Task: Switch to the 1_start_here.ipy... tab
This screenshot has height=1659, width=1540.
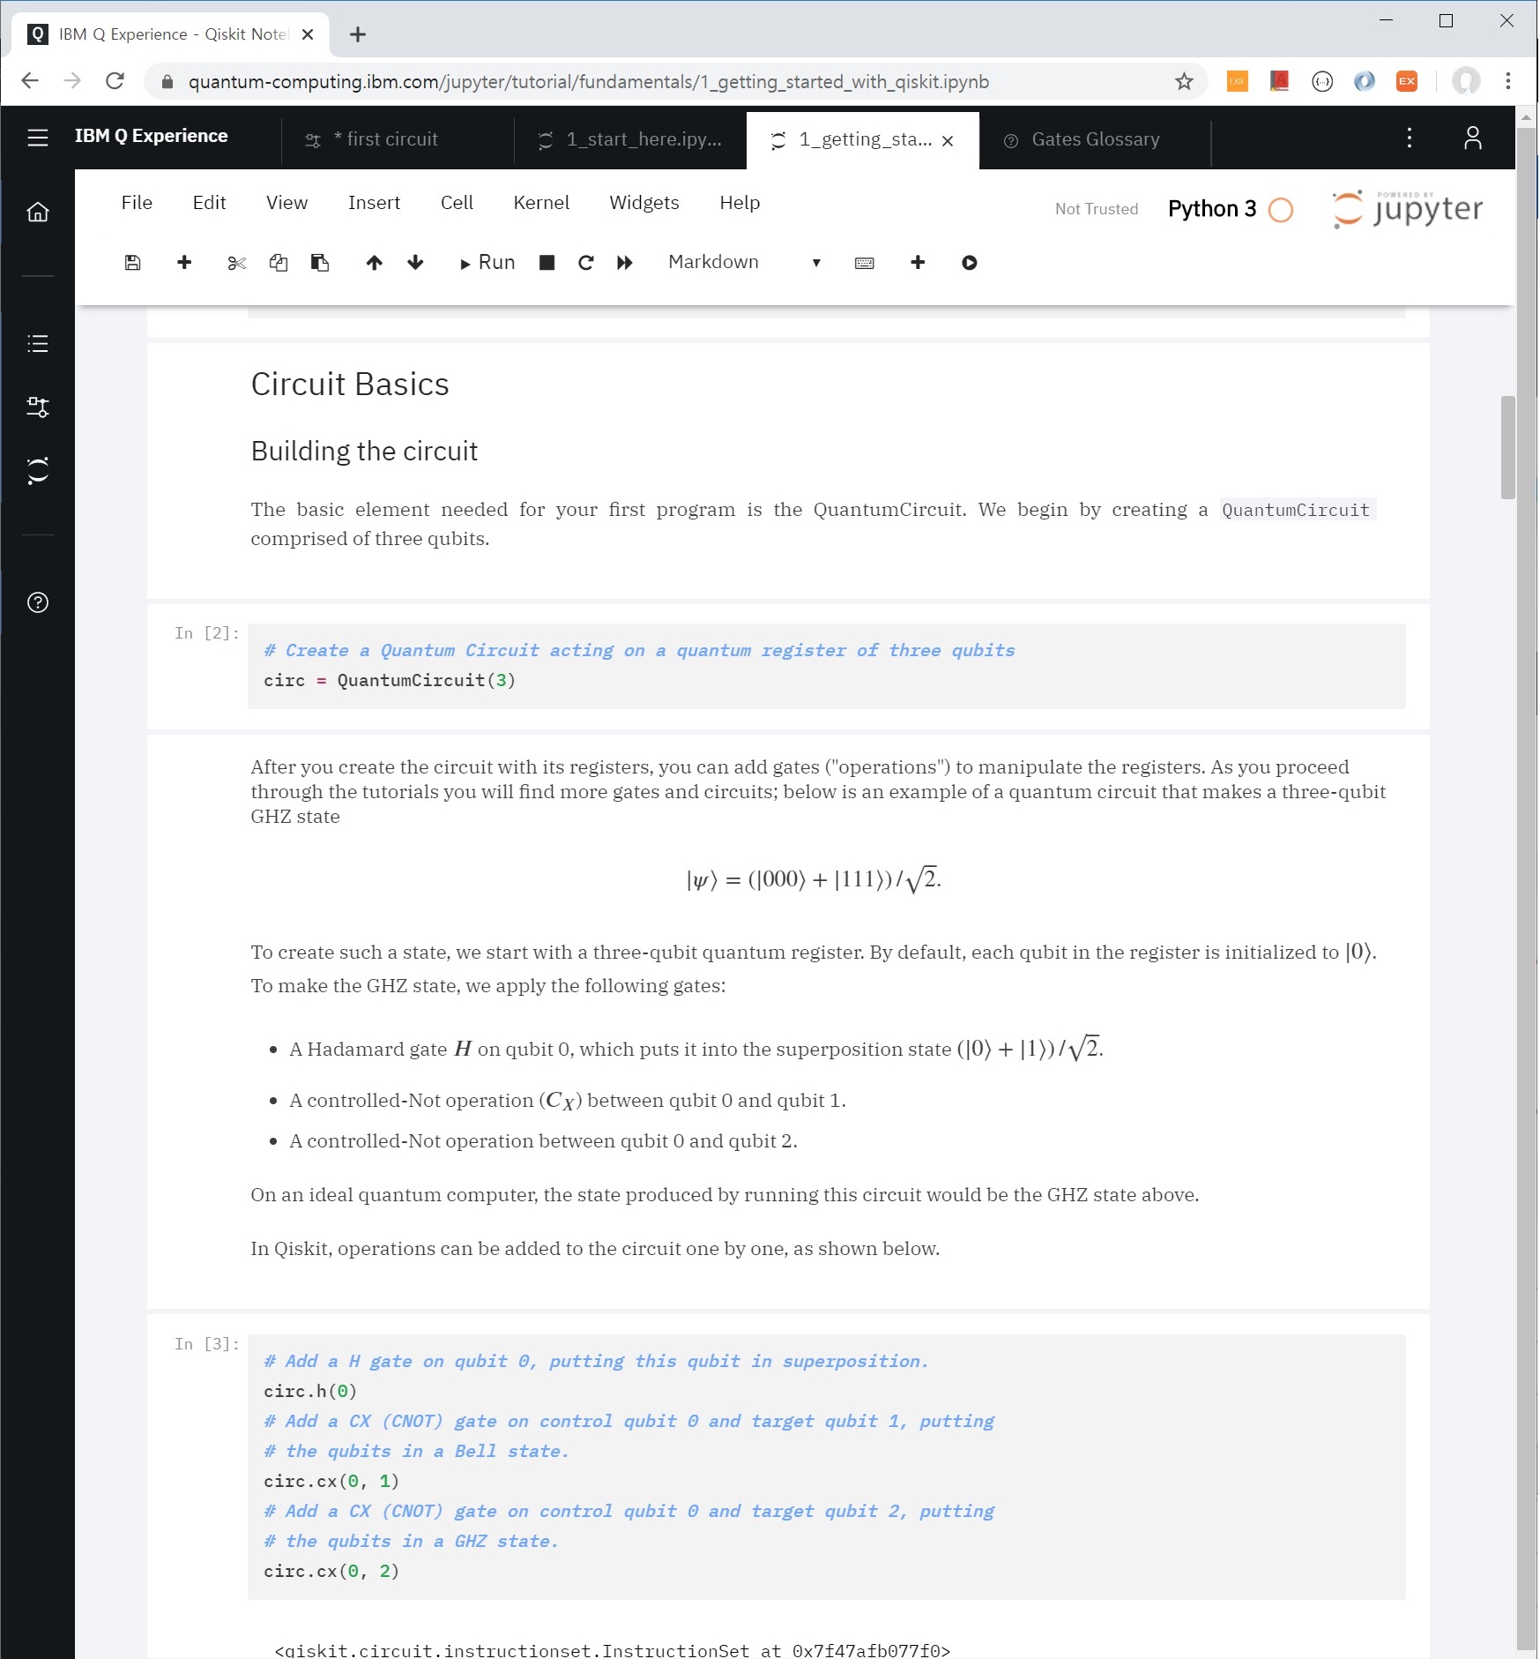Action: click(630, 139)
